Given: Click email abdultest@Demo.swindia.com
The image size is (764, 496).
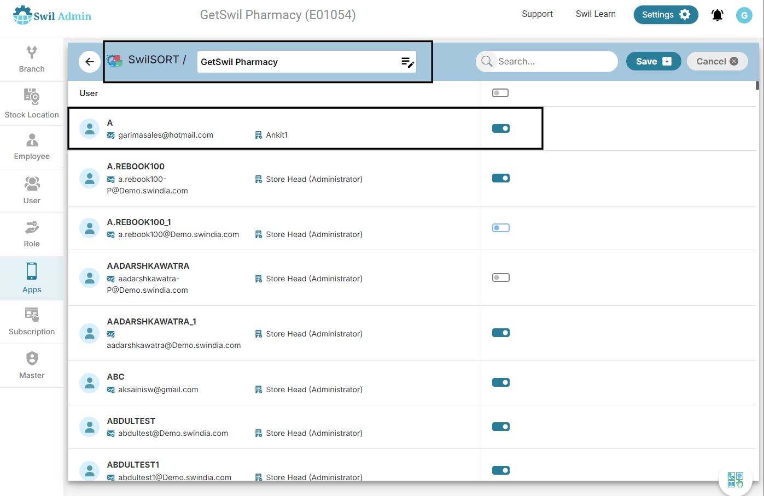Looking at the screenshot, I should tap(173, 434).
